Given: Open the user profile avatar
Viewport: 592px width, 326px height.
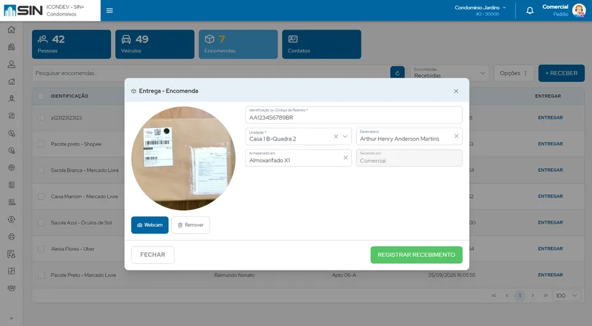Looking at the screenshot, I should tap(578, 10).
